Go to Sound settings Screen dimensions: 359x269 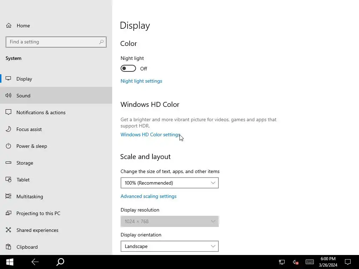click(x=56, y=95)
